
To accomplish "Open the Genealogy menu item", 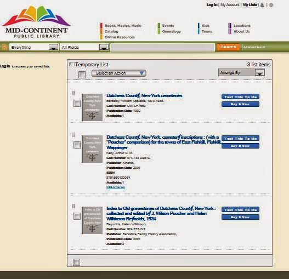I will [x=172, y=31].
